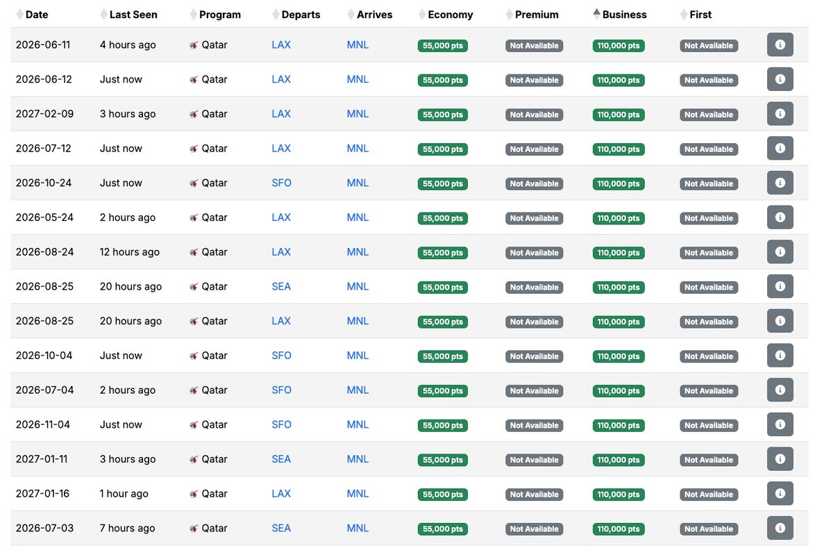Open SEA link in 2027-01-11 row

point(281,459)
